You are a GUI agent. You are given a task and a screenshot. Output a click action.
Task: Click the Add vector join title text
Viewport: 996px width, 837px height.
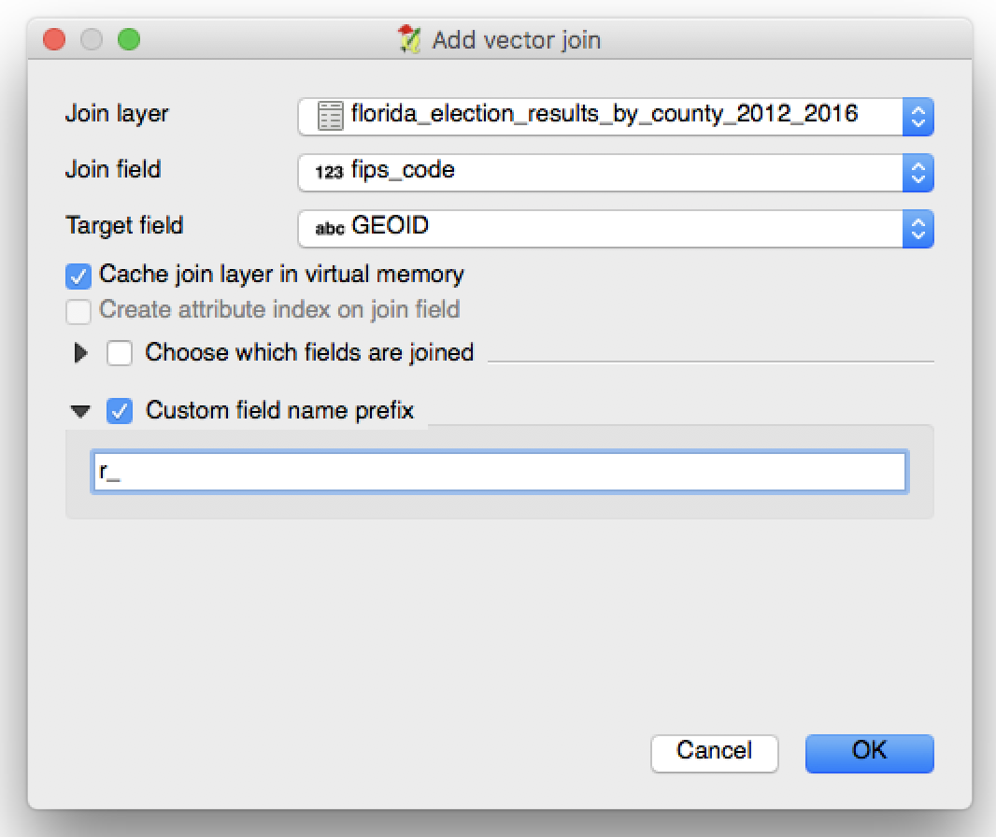point(517,40)
